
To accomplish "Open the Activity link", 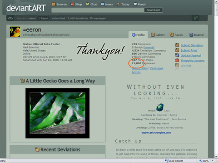I will point(136,72).
